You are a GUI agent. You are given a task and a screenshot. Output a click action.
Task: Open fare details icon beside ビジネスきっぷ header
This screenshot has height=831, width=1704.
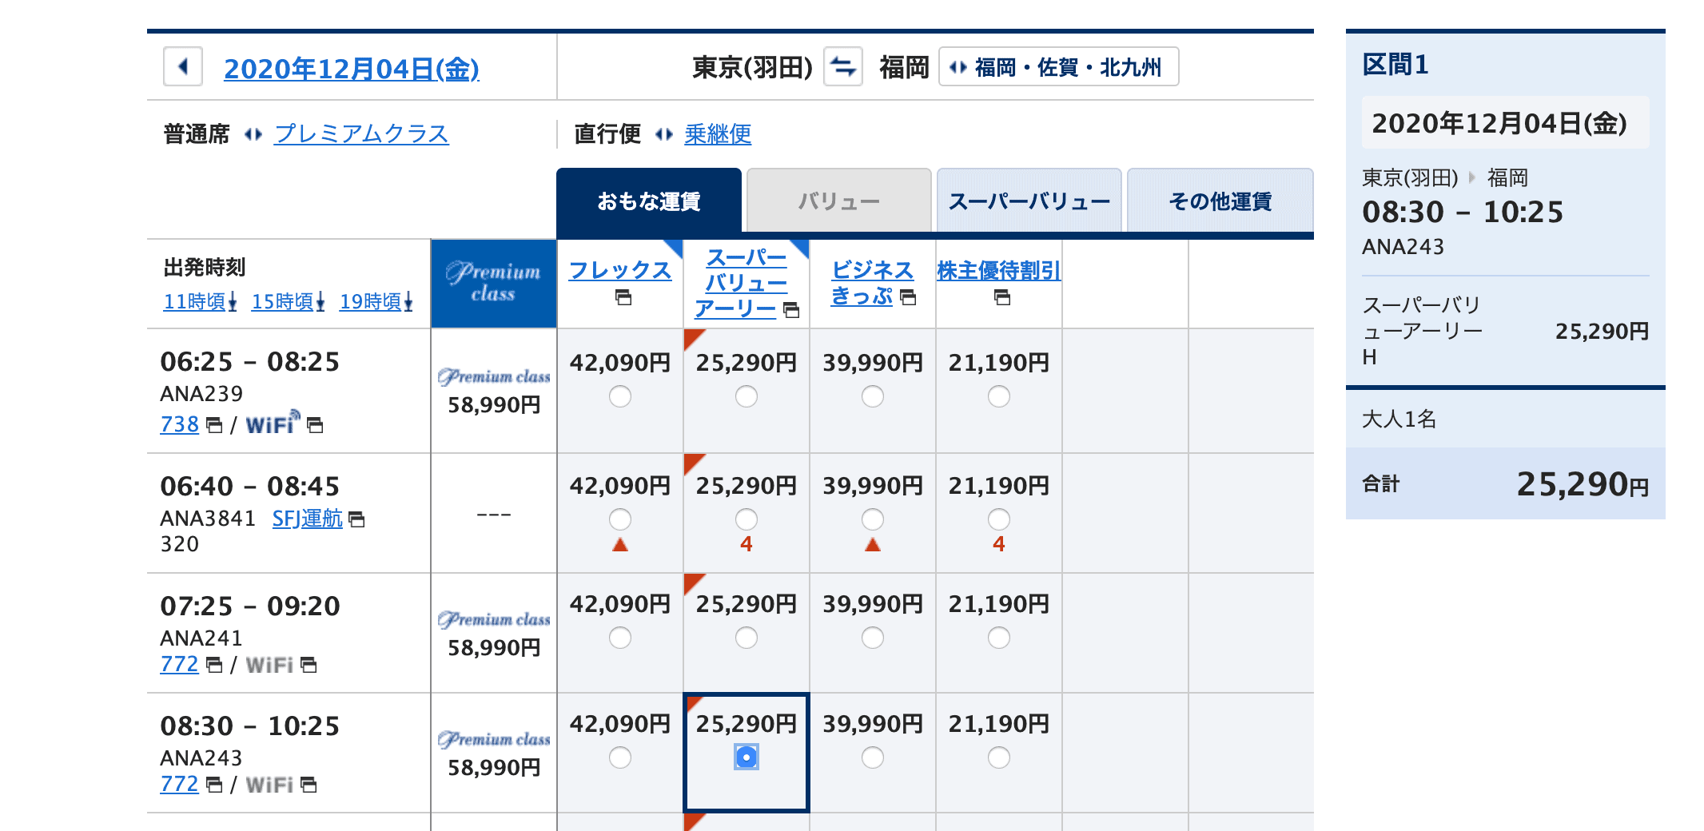909,298
